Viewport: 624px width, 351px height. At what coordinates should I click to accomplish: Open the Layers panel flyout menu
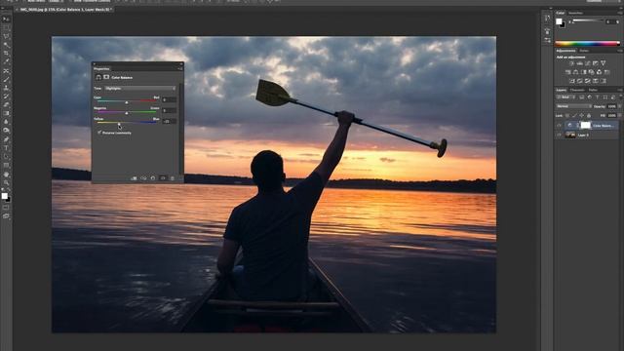619,90
